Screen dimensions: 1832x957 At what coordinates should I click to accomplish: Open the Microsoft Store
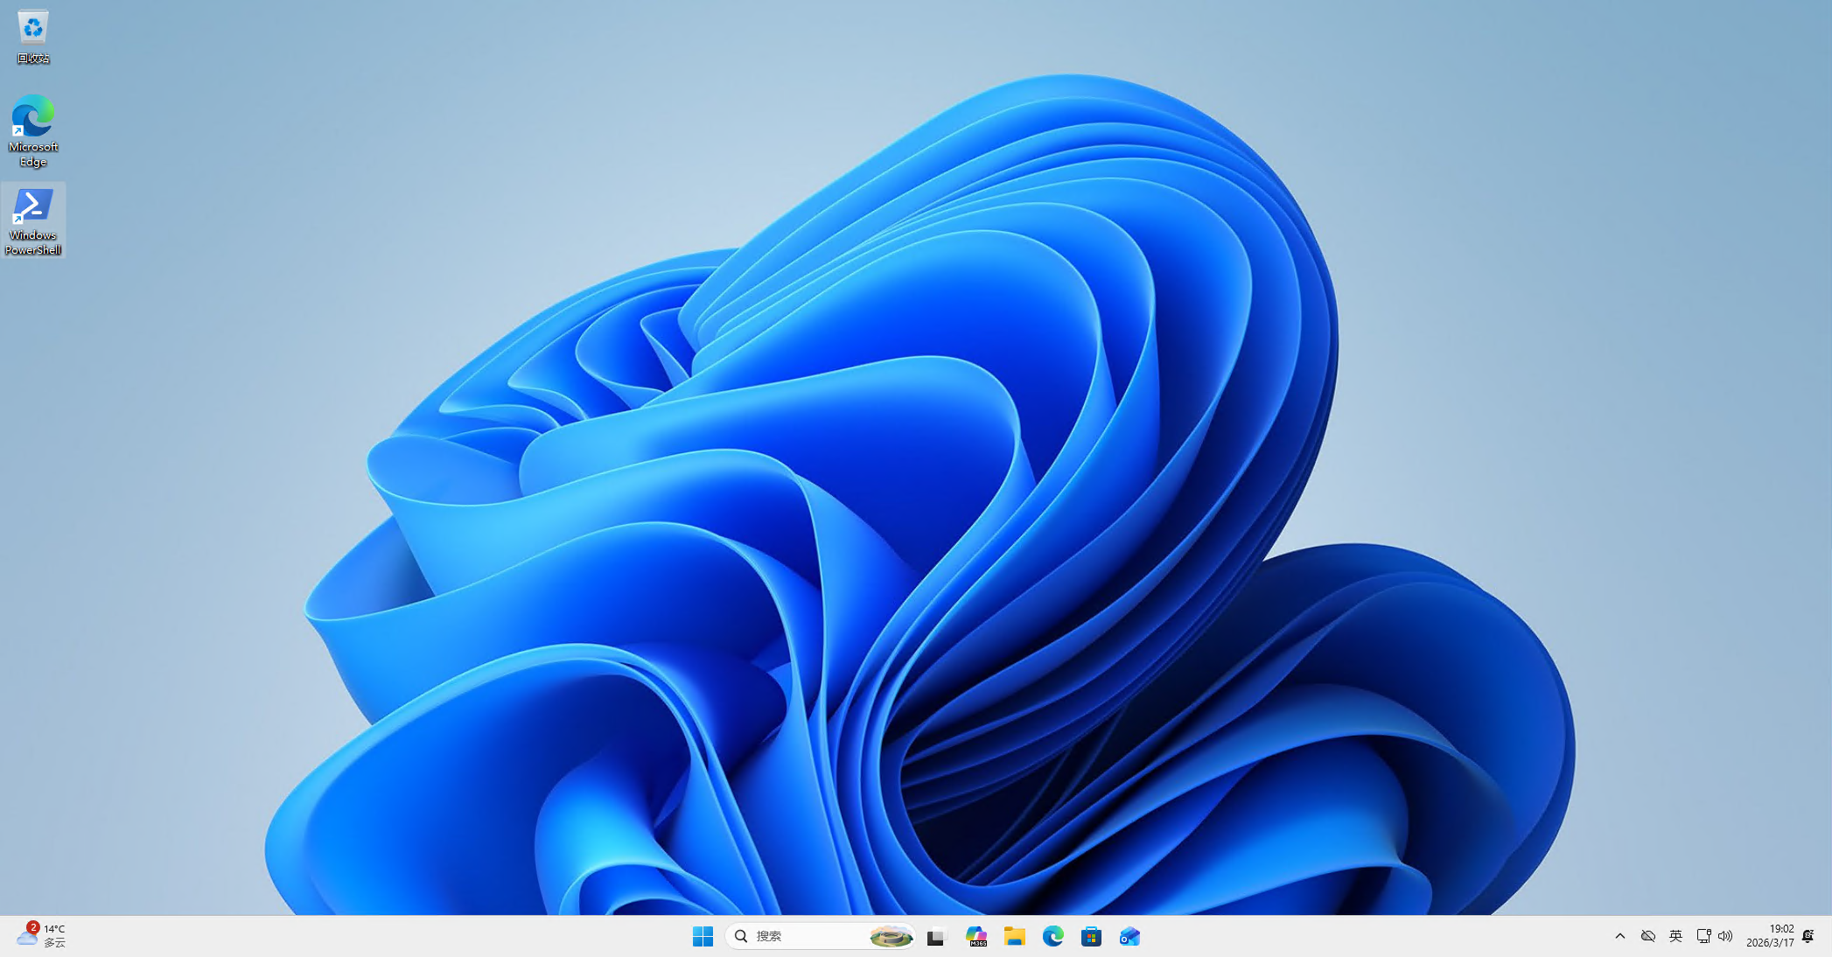[x=1090, y=936]
